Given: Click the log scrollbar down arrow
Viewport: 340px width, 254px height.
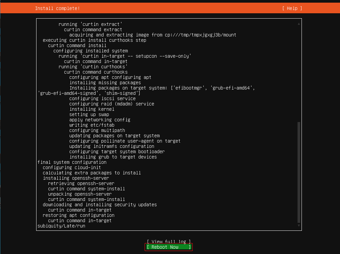Looking at the screenshot, I should click(299, 225).
